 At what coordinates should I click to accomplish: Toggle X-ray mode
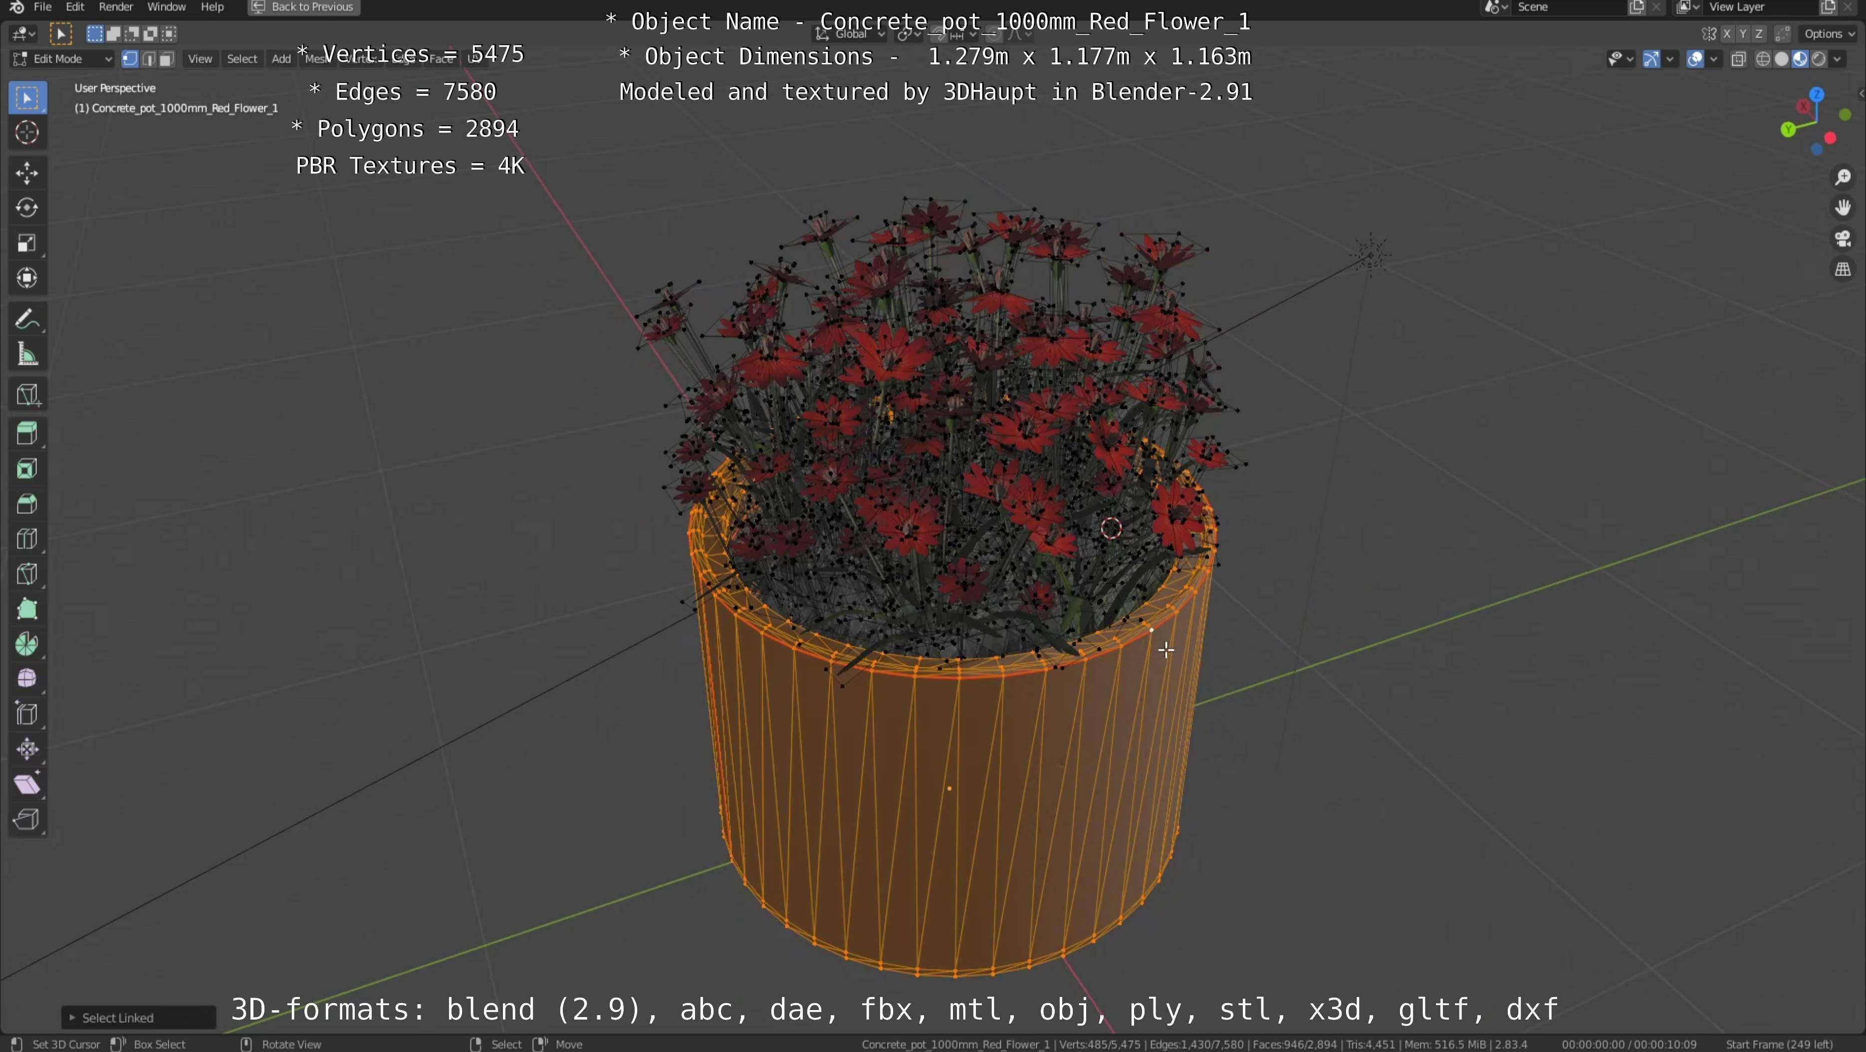point(1738,59)
